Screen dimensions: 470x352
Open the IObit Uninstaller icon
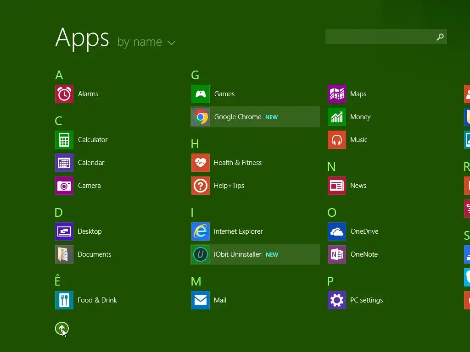point(201,254)
